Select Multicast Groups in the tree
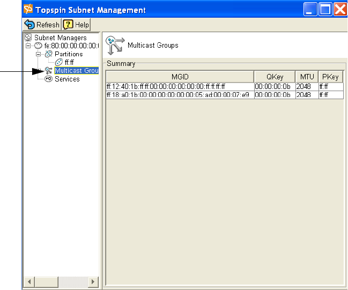The height and width of the screenshot is (290, 348). tap(77, 71)
